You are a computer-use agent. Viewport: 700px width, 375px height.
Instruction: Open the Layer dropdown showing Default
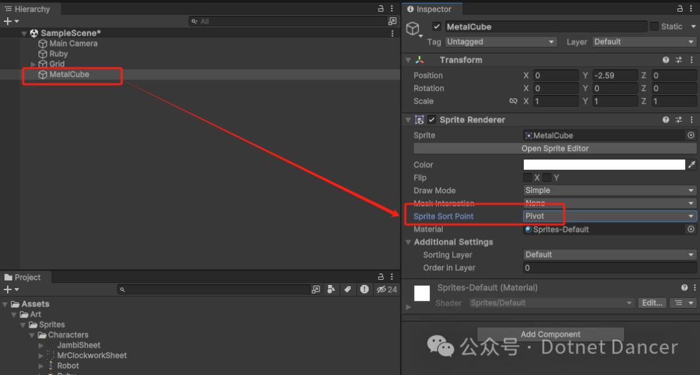[x=644, y=41]
